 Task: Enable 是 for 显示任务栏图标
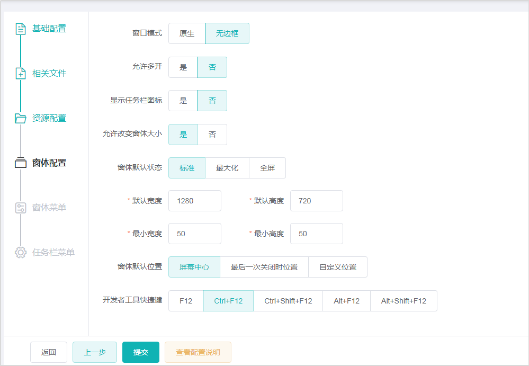183,101
